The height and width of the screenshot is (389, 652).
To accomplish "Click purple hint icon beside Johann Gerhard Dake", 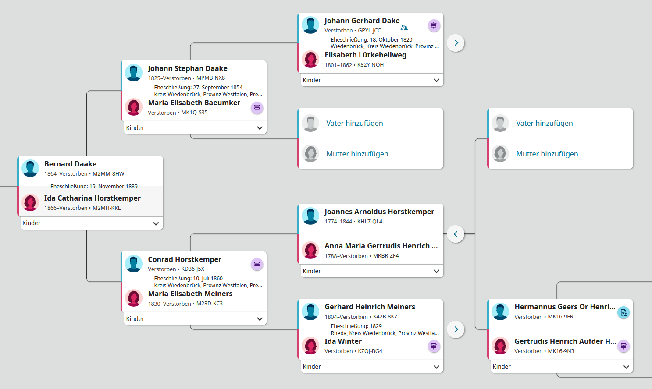I will point(434,25).
